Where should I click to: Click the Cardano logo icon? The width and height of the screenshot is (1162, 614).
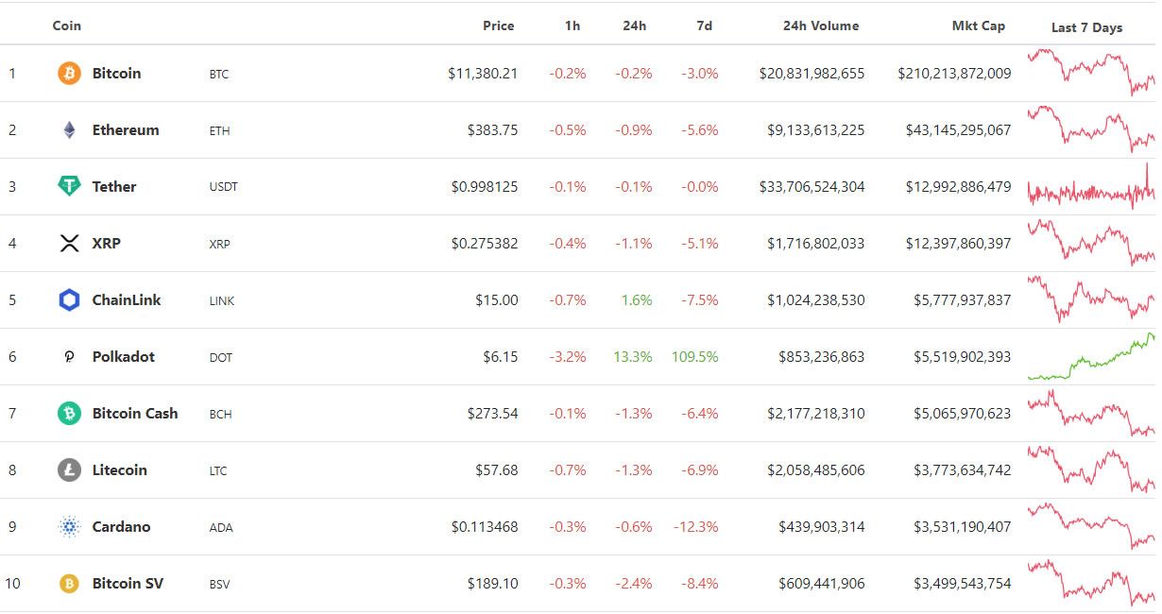[x=68, y=526]
